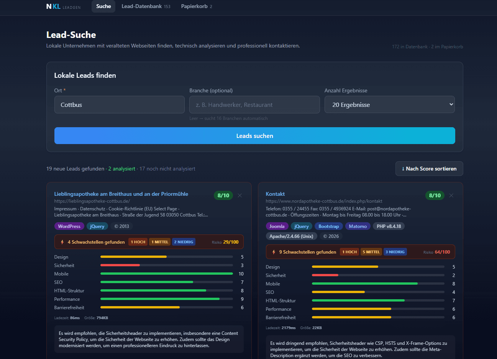Image resolution: width=497 pixels, height=359 pixels.
Task: Click the WordPress technology tag
Action: 69,226
